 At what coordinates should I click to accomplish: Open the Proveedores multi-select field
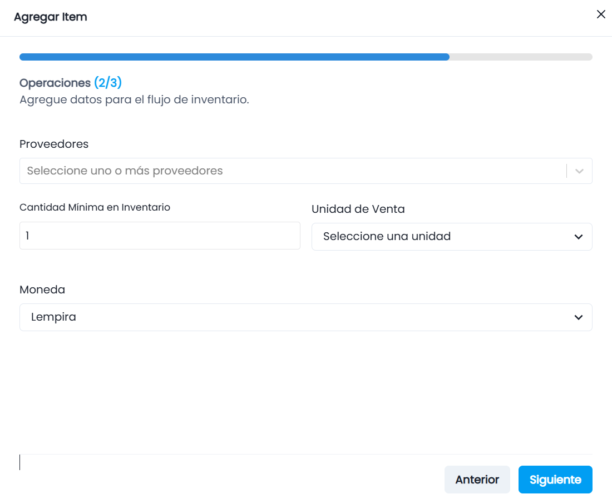click(305, 171)
